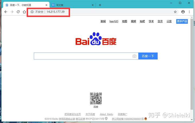Click the Baidu QR code image

[x=96, y=98]
